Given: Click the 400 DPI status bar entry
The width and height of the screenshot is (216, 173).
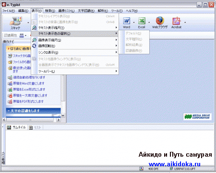Looking at the screenshot, I should click(x=153, y=169).
